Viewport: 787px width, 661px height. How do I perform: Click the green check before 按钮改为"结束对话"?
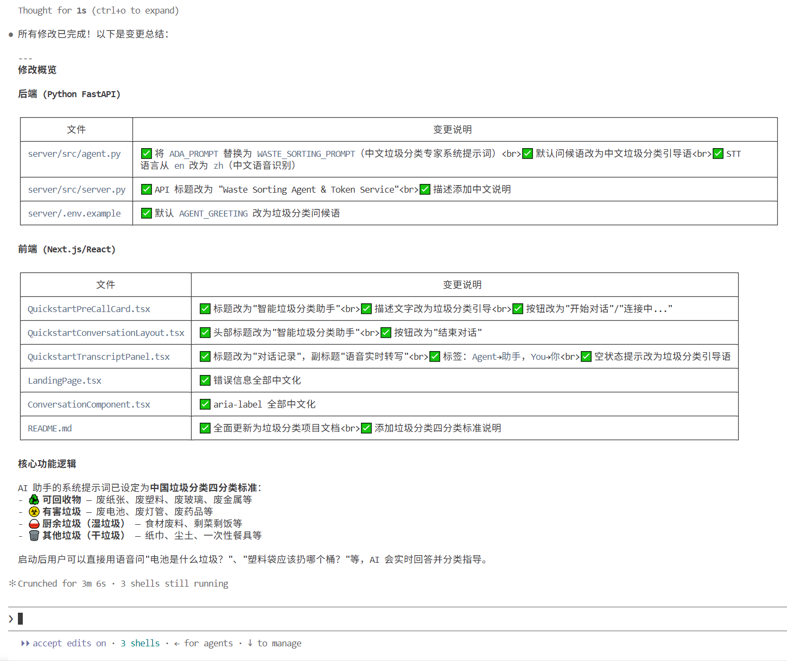point(386,333)
